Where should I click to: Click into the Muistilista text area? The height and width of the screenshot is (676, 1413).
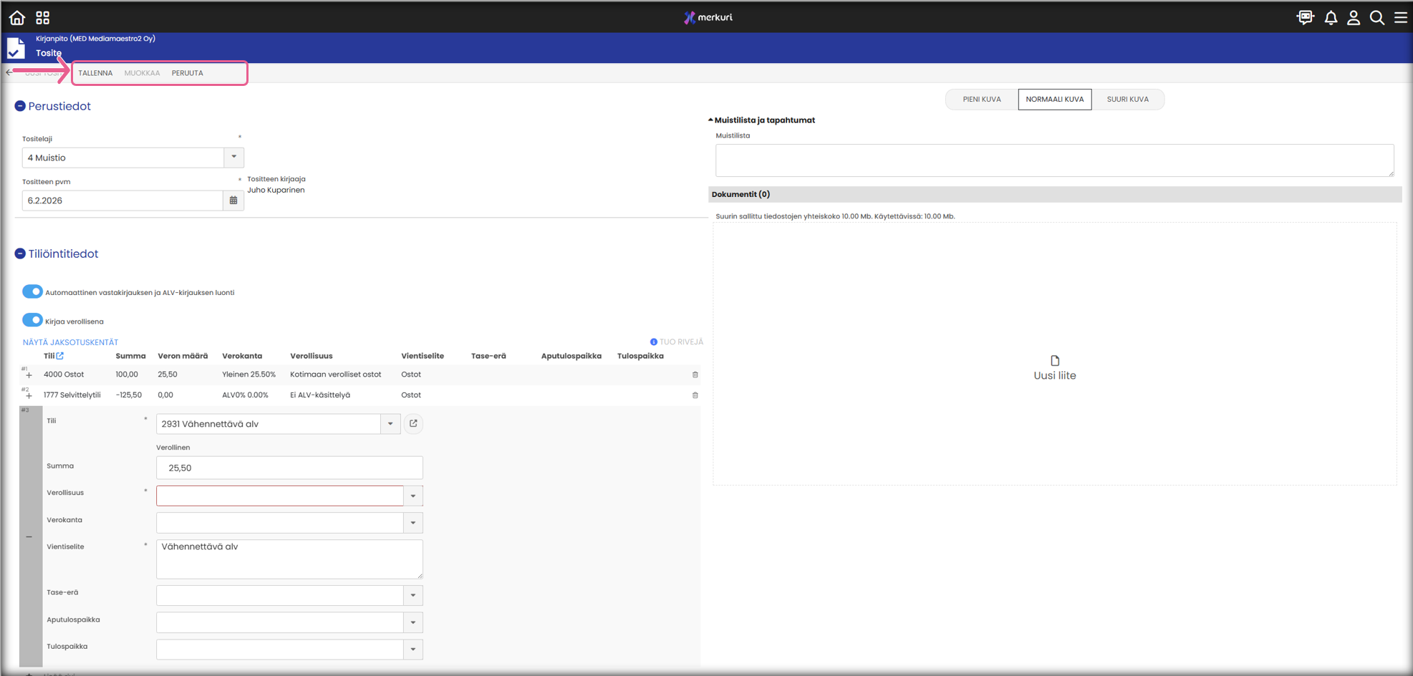[1054, 160]
